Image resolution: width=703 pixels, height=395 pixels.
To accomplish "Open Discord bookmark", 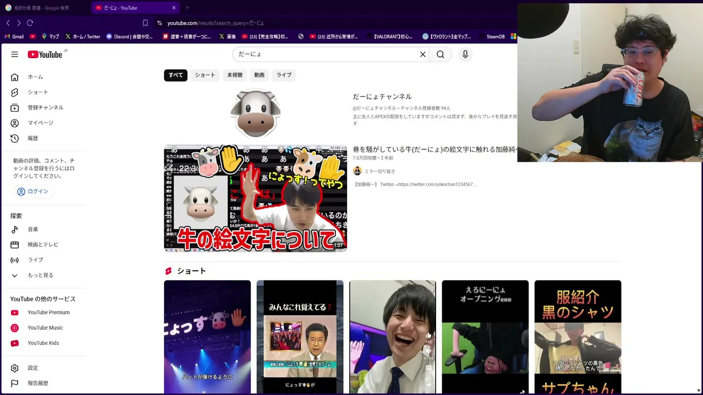I will tap(130, 37).
